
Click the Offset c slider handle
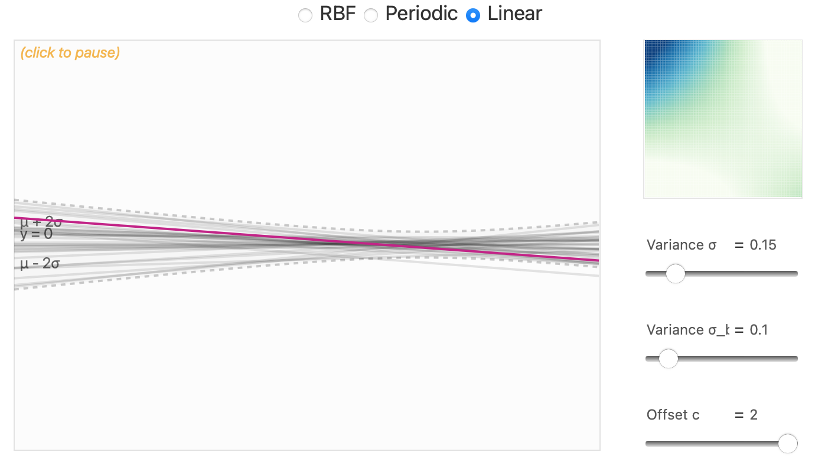click(x=788, y=443)
